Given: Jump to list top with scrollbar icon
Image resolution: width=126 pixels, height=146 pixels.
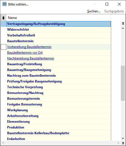Looking at the screenshot, I should click(123, 24).
